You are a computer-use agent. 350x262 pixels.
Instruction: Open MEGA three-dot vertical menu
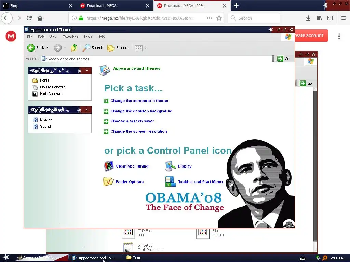pos(339,36)
